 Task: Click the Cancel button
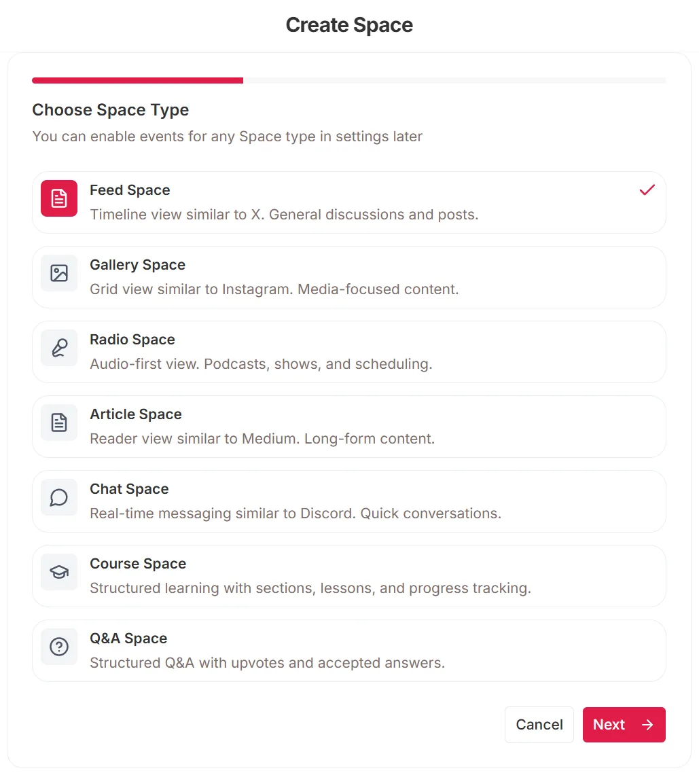539,725
